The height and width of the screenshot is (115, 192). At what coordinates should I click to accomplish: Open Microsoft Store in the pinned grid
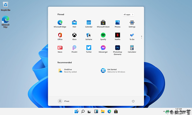(x=103, y=24)
